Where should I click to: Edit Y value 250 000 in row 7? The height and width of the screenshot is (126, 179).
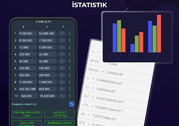tap(48, 75)
